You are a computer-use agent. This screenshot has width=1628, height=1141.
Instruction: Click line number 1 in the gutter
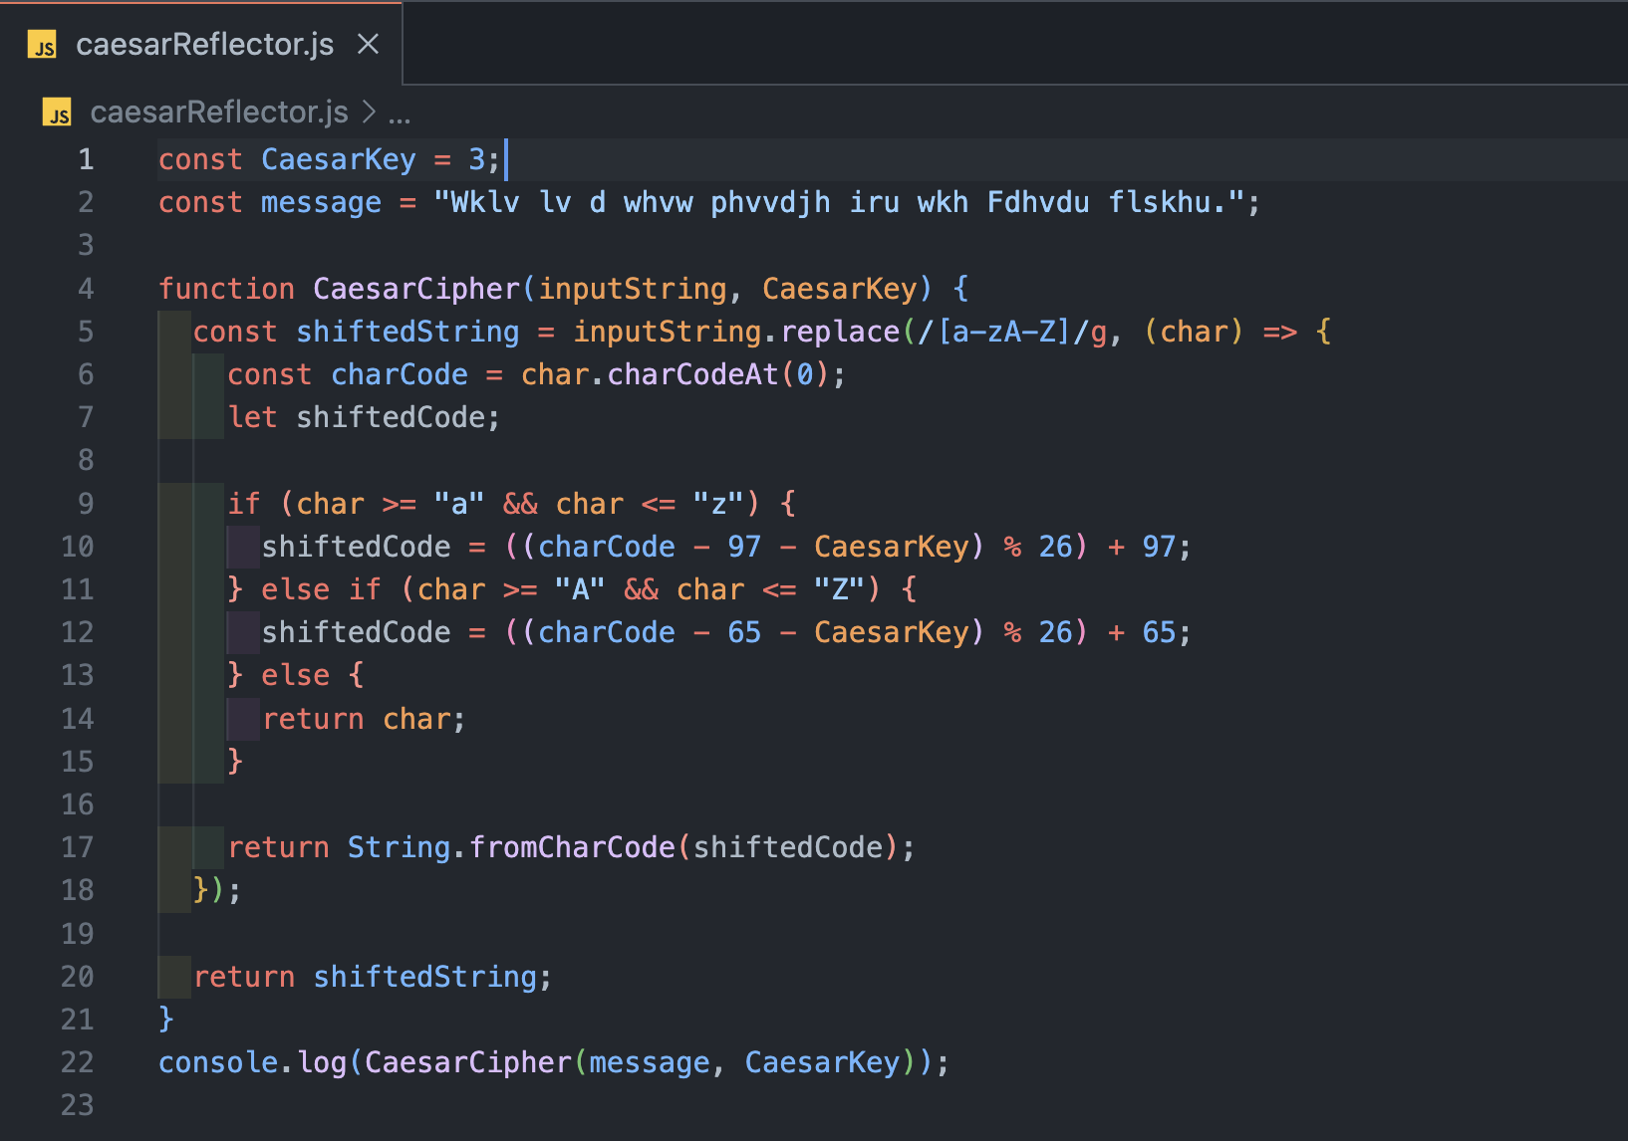(86, 159)
